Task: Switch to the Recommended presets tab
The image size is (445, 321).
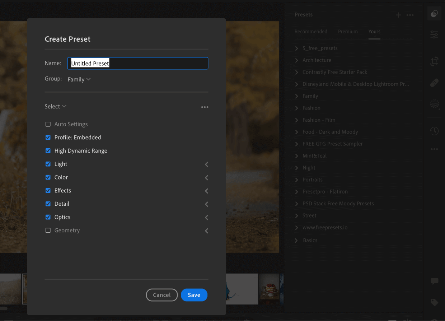Action: tap(311, 32)
